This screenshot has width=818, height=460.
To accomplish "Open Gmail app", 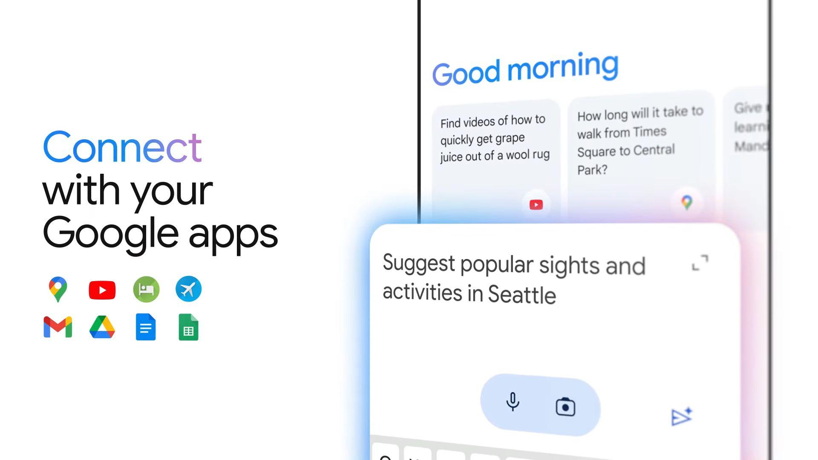I will (x=58, y=328).
